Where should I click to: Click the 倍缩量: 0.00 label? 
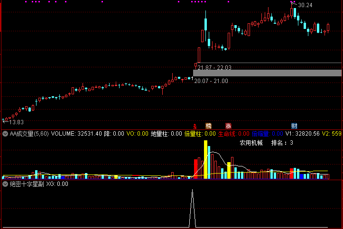(267, 134)
